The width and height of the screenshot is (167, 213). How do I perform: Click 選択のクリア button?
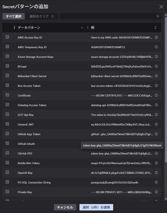pyautogui.click(x=42, y=16)
